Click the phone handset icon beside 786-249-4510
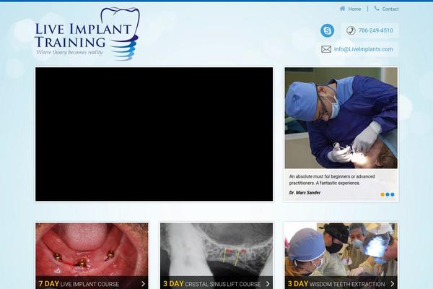Screen dimensions: 433x289 click(x=351, y=30)
